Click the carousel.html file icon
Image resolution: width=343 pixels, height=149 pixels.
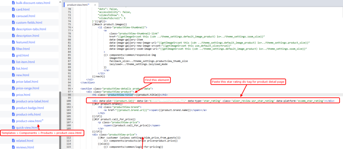(13, 16)
